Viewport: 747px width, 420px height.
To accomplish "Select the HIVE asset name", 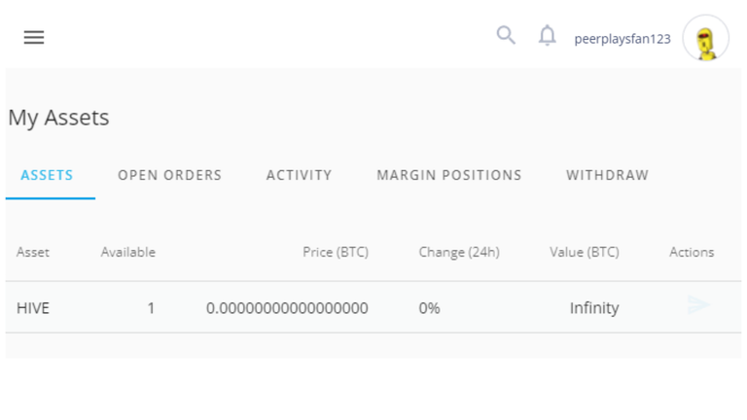I will [x=33, y=308].
